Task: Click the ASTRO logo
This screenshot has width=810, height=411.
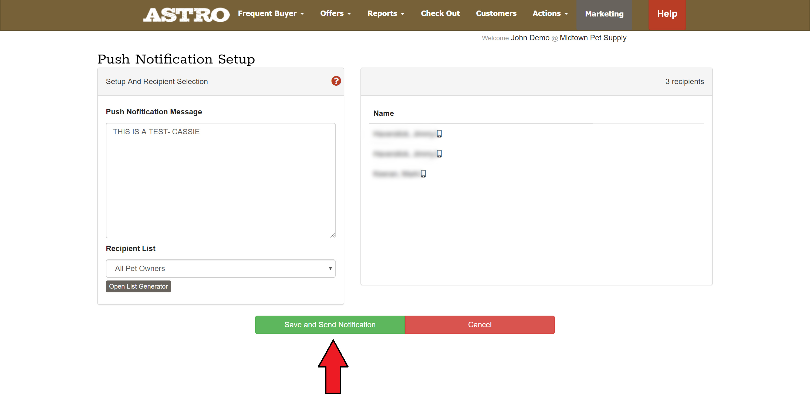Action: 187,15
